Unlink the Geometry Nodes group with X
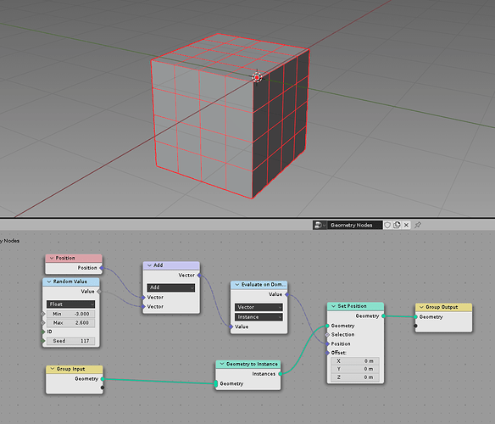The width and height of the screenshot is (495, 424). click(x=406, y=225)
